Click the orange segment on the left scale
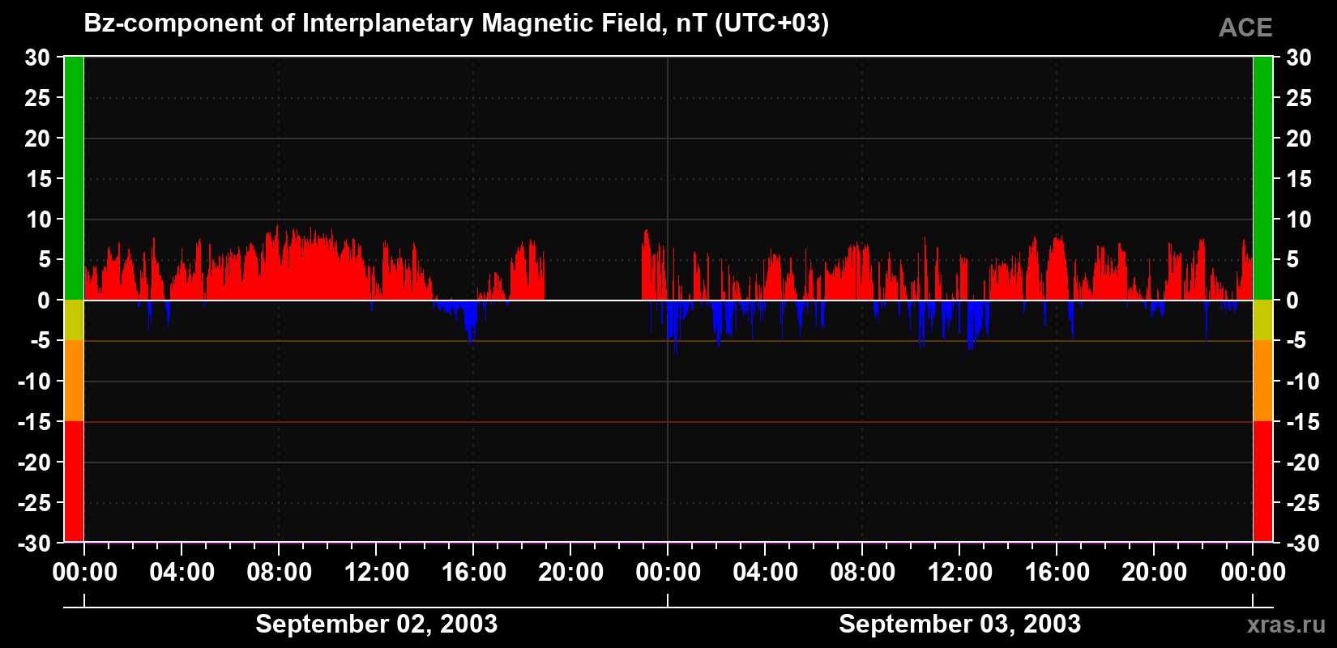 coord(74,381)
